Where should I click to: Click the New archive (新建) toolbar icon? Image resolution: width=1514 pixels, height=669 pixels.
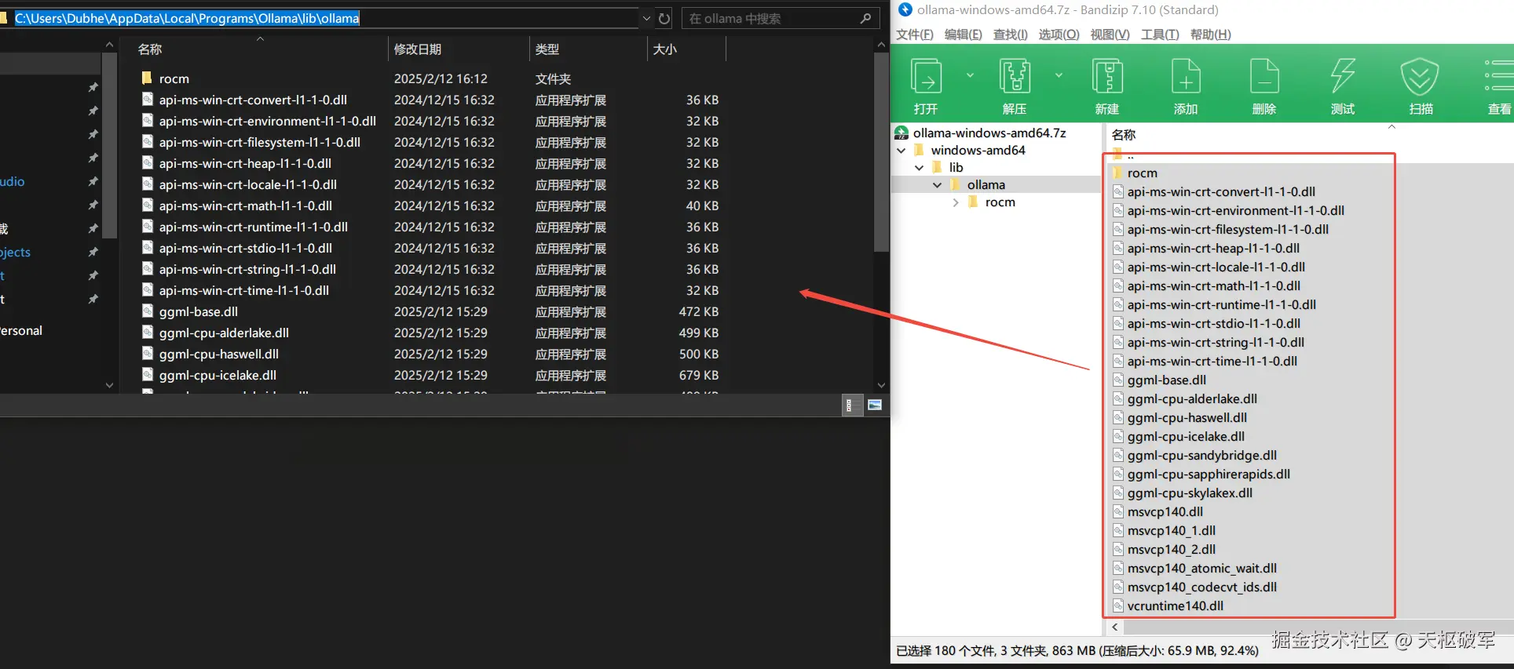point(1107,77)
